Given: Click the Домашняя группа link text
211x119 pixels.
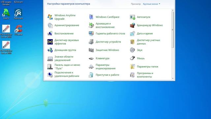Looking at the screenshot, I should pyautogui.click(x=65, y=50).
